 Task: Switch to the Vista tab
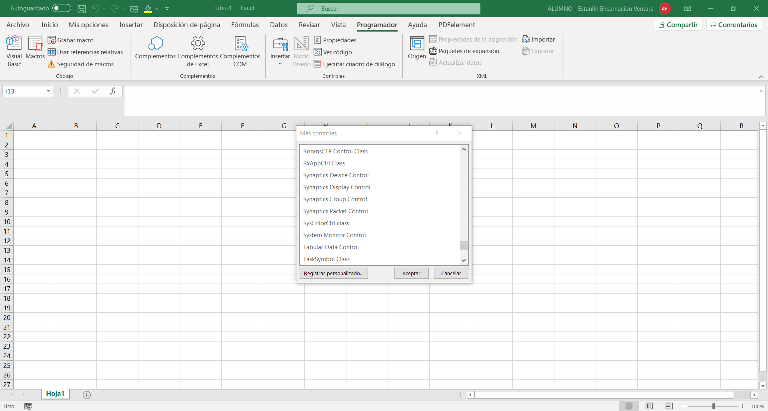338,25
